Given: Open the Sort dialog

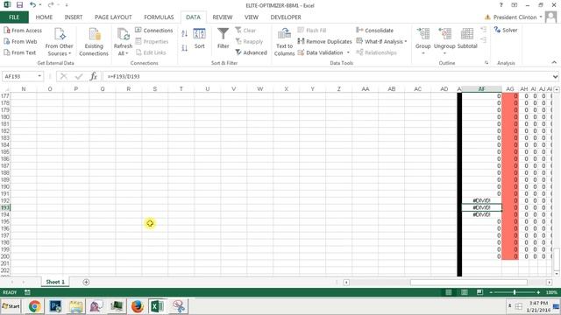Looking at the screenshot, I should click(199, 38).
